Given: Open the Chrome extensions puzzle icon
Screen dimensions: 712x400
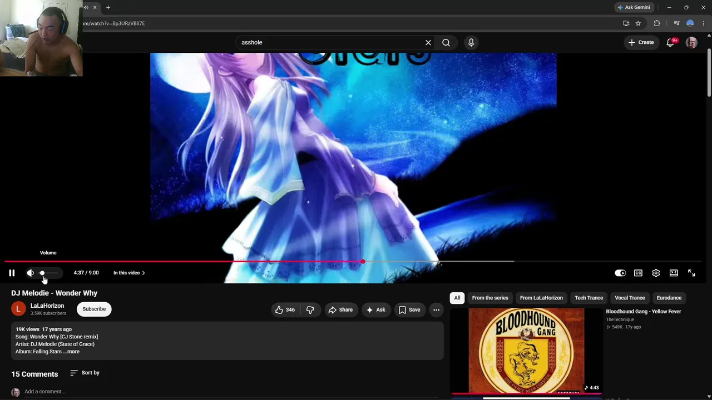Looking at the screenshot, I should click(657, 23).
